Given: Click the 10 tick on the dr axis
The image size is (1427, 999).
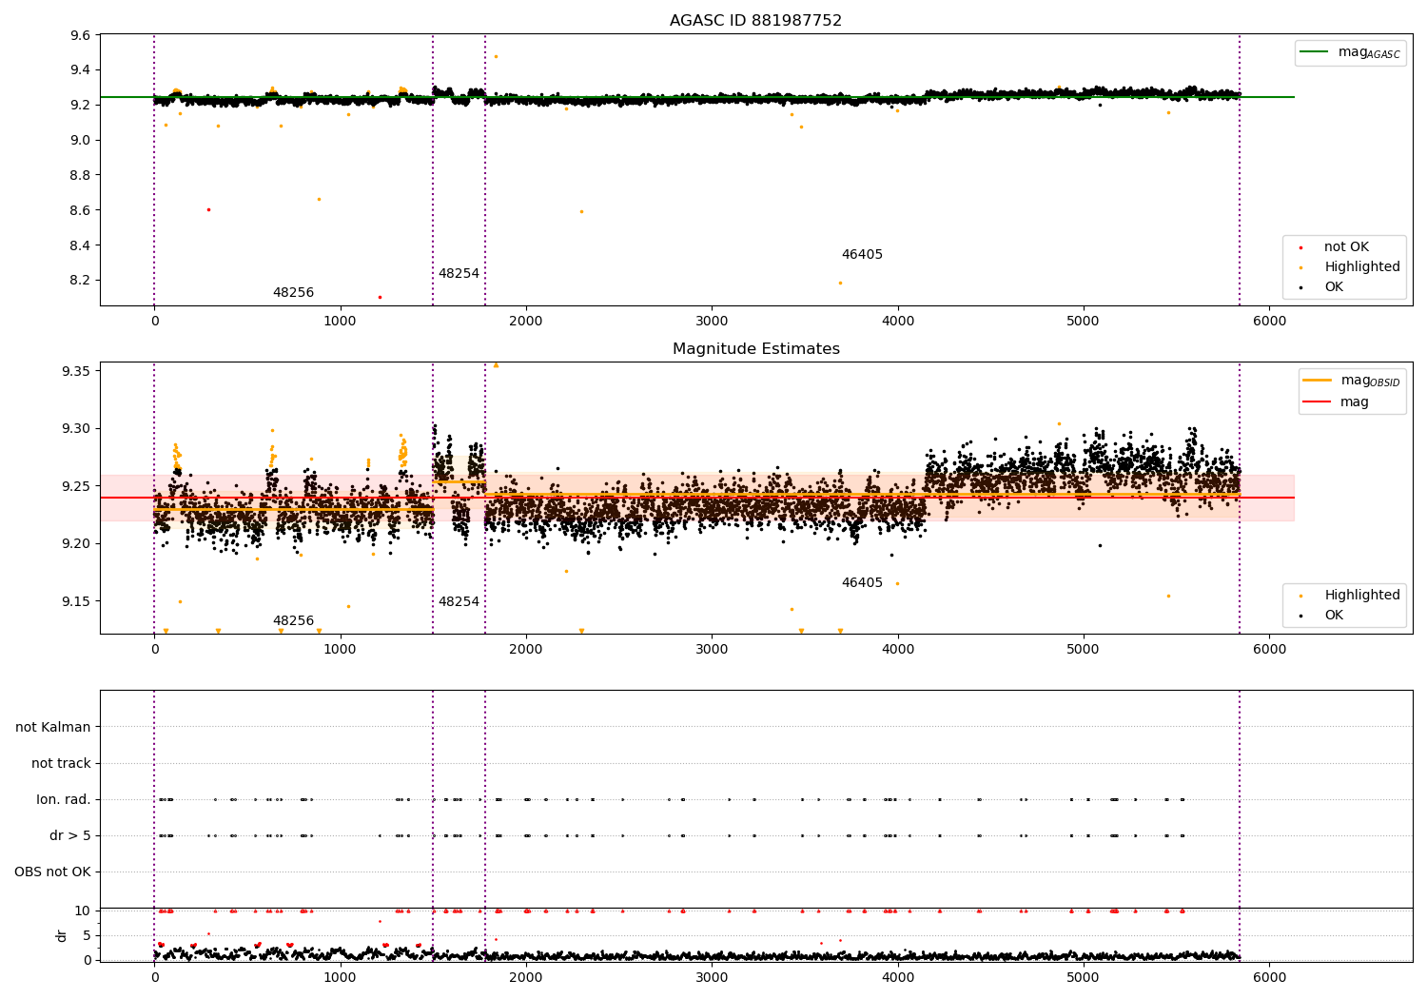Looking at the screenshot, I should (83, 911).
